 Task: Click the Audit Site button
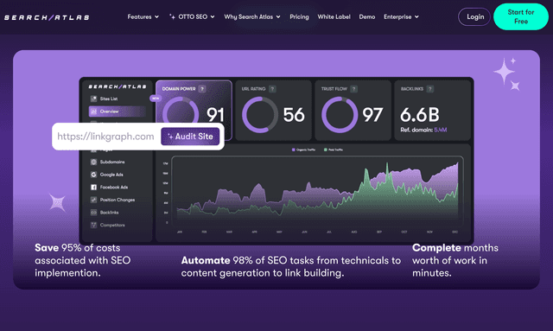click(x=190, y=137)
